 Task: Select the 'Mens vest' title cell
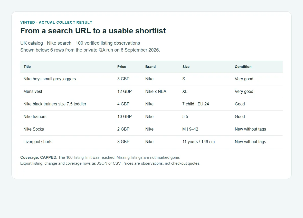33,92
